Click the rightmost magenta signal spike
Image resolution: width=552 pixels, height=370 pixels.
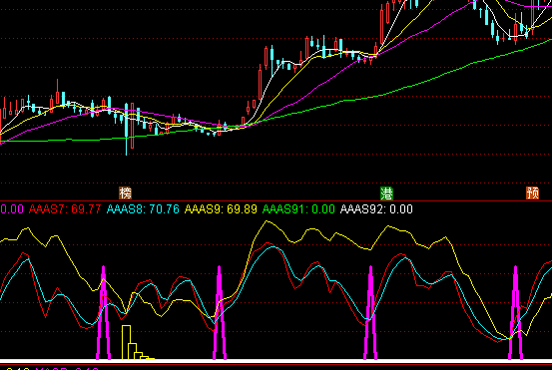pyautogui.click(x=515, y=313)
